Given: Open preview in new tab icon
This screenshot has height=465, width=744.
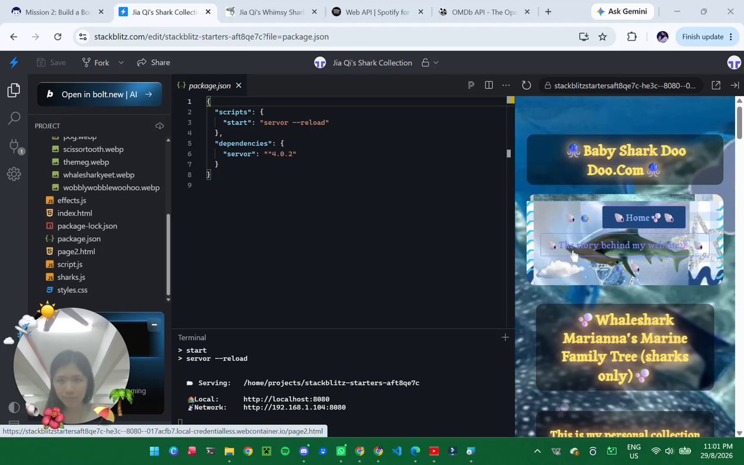Looking at the screenshot, I should pos(716,85).
